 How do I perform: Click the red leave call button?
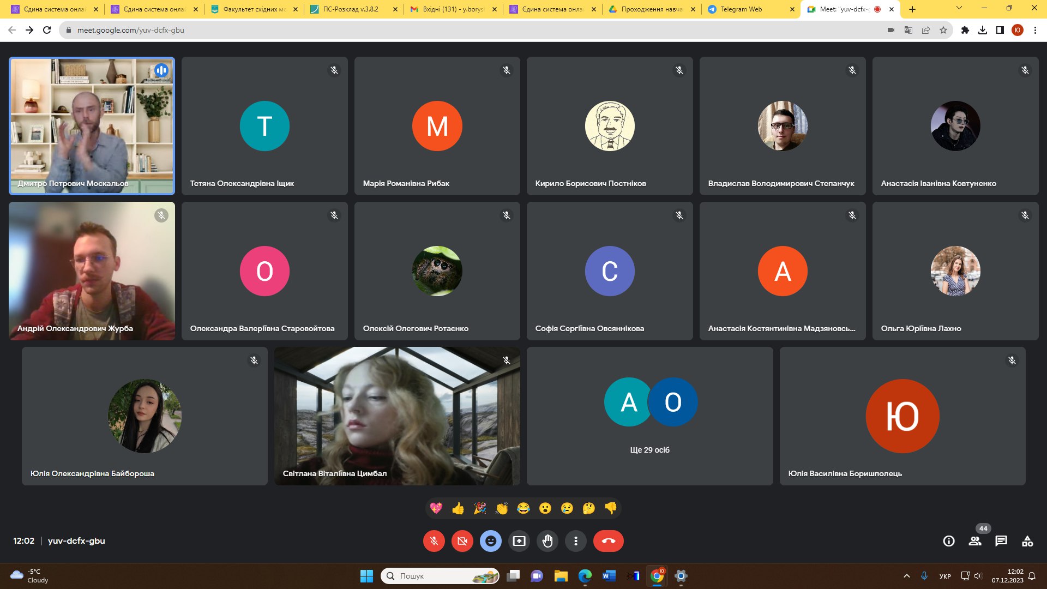point(608,541)
